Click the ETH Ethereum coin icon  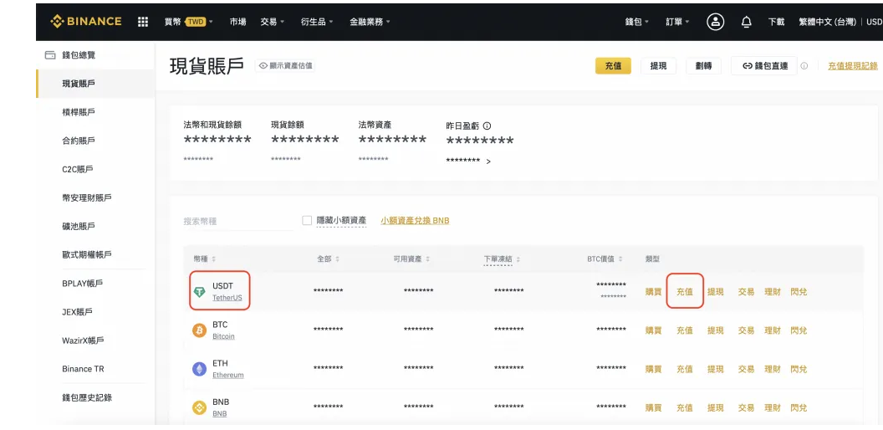199,369
